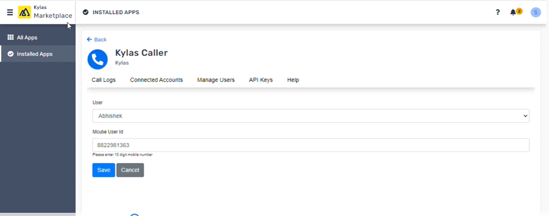The image size is (549, 216).
Task: Open the hamburger menu icon
Action: 10,12
